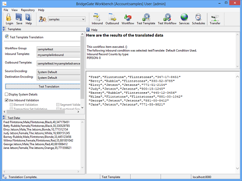Screen dimensions: 242x181
Task: Open the Inbound Template dropdown
Action: click(x=58, y=55)
